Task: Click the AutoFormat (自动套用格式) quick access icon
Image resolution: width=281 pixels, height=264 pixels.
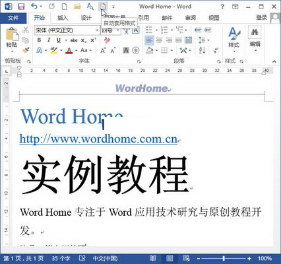Action: pyautogui.click(x=103, y=7)
